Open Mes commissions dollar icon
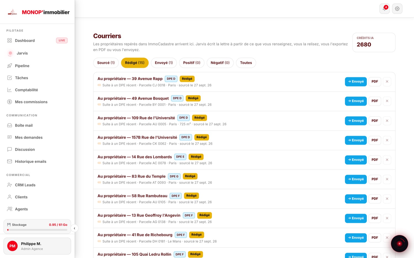 point(10,102)
